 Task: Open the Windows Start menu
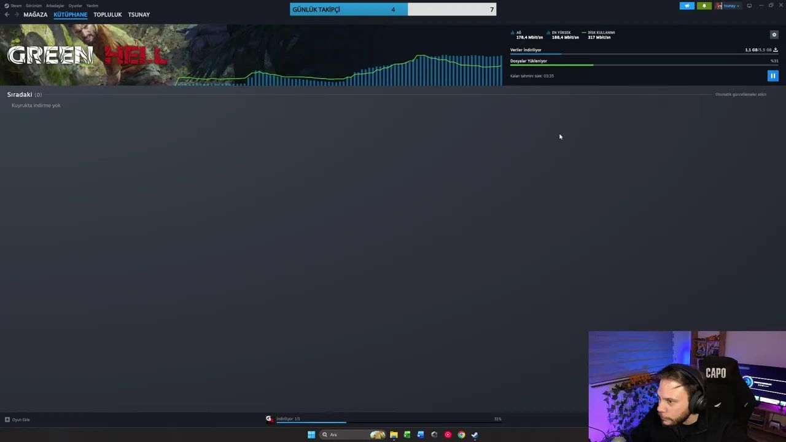pyautogui.click(x=311, y=435)
